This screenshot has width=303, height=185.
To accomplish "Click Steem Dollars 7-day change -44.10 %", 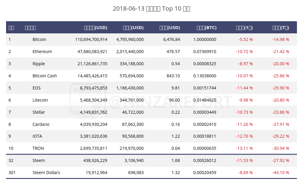I will click(281, 173).
